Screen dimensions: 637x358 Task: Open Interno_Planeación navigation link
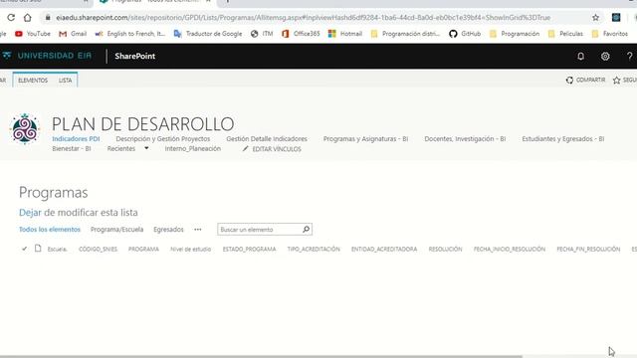tap(192, 148)
